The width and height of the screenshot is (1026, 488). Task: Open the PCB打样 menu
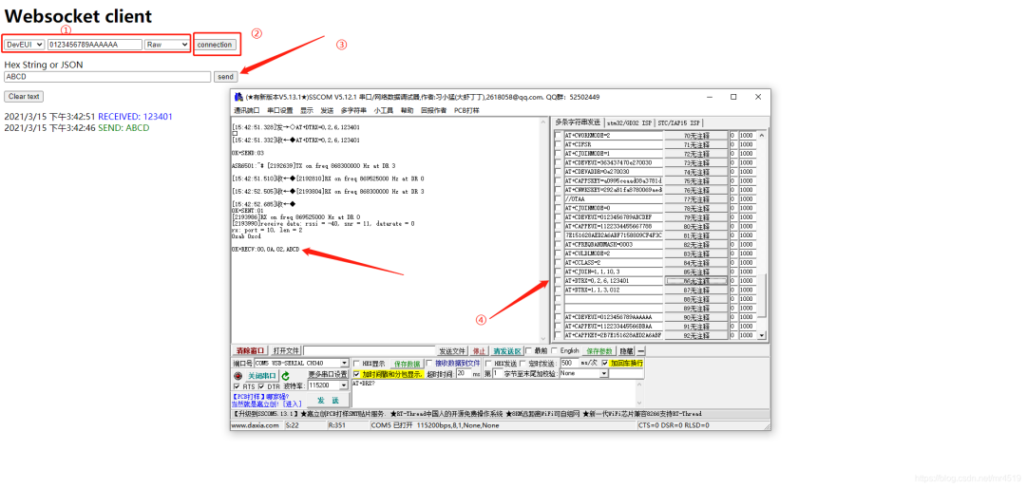pos(466,110)
